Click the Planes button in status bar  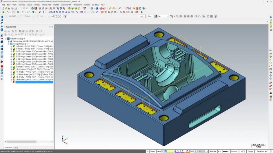point(160,151)
